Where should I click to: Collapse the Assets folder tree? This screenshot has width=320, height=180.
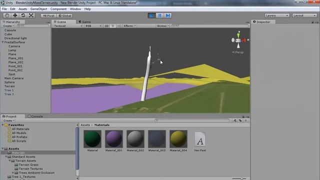pos(2,149)
